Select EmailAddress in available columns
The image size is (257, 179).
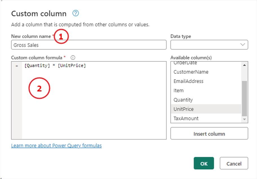(206, 81)
